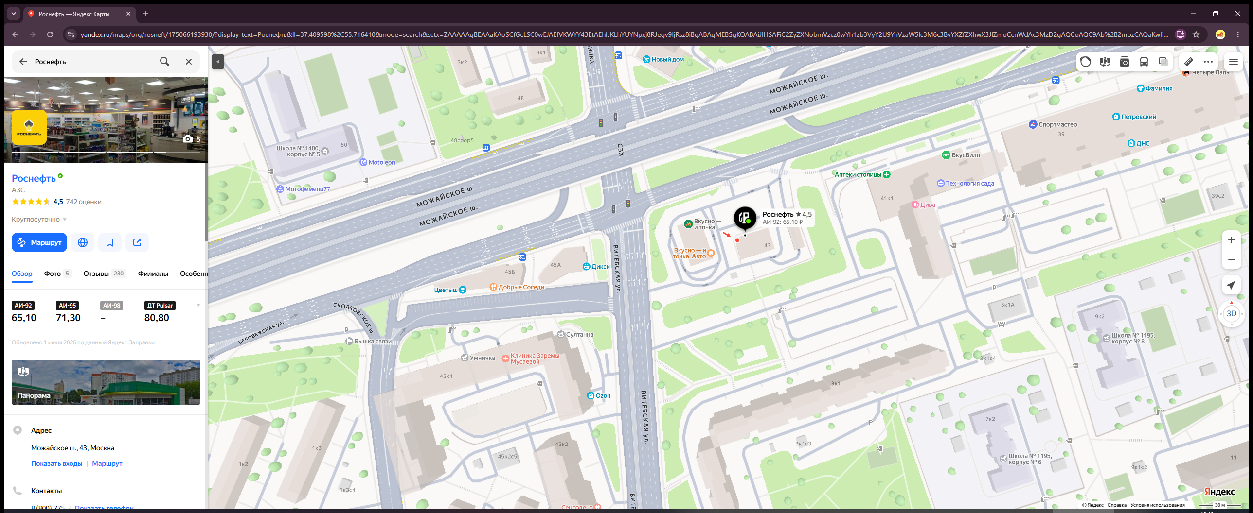Viewport: 1253px width, 513px height.
Task: Switch to the Обзор tab
Action: coord(22,274)
